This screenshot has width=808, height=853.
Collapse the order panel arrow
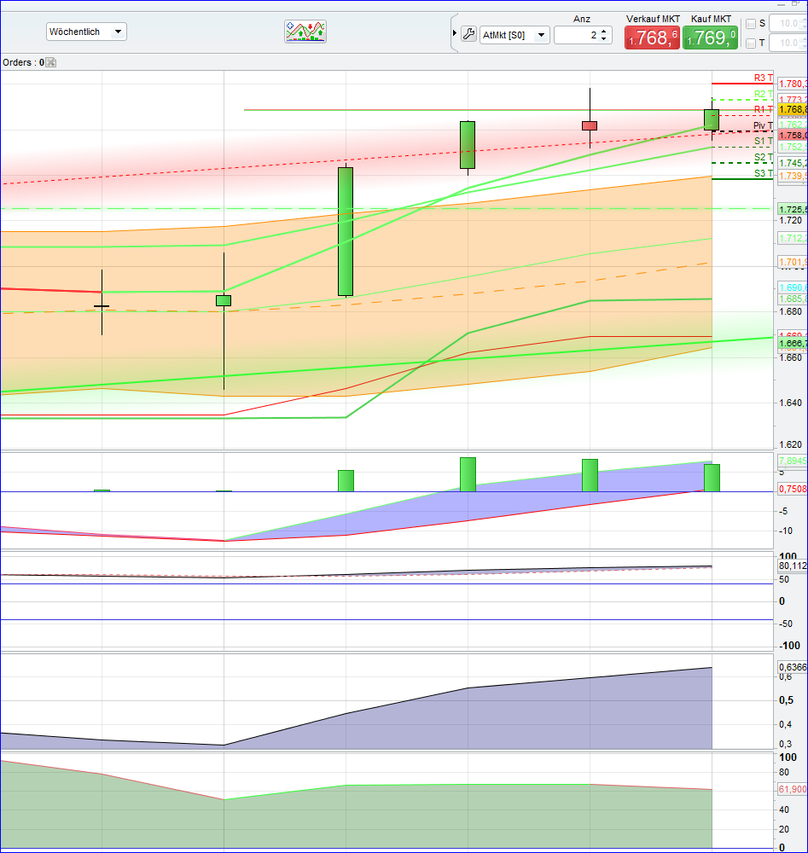click(454, 33)
